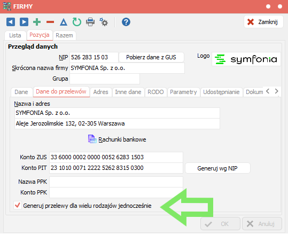This screenshot has width=288, height=234.
Task: Click the blue triangle edit icon
Action: pyautogui.click(x=64, y=22)
